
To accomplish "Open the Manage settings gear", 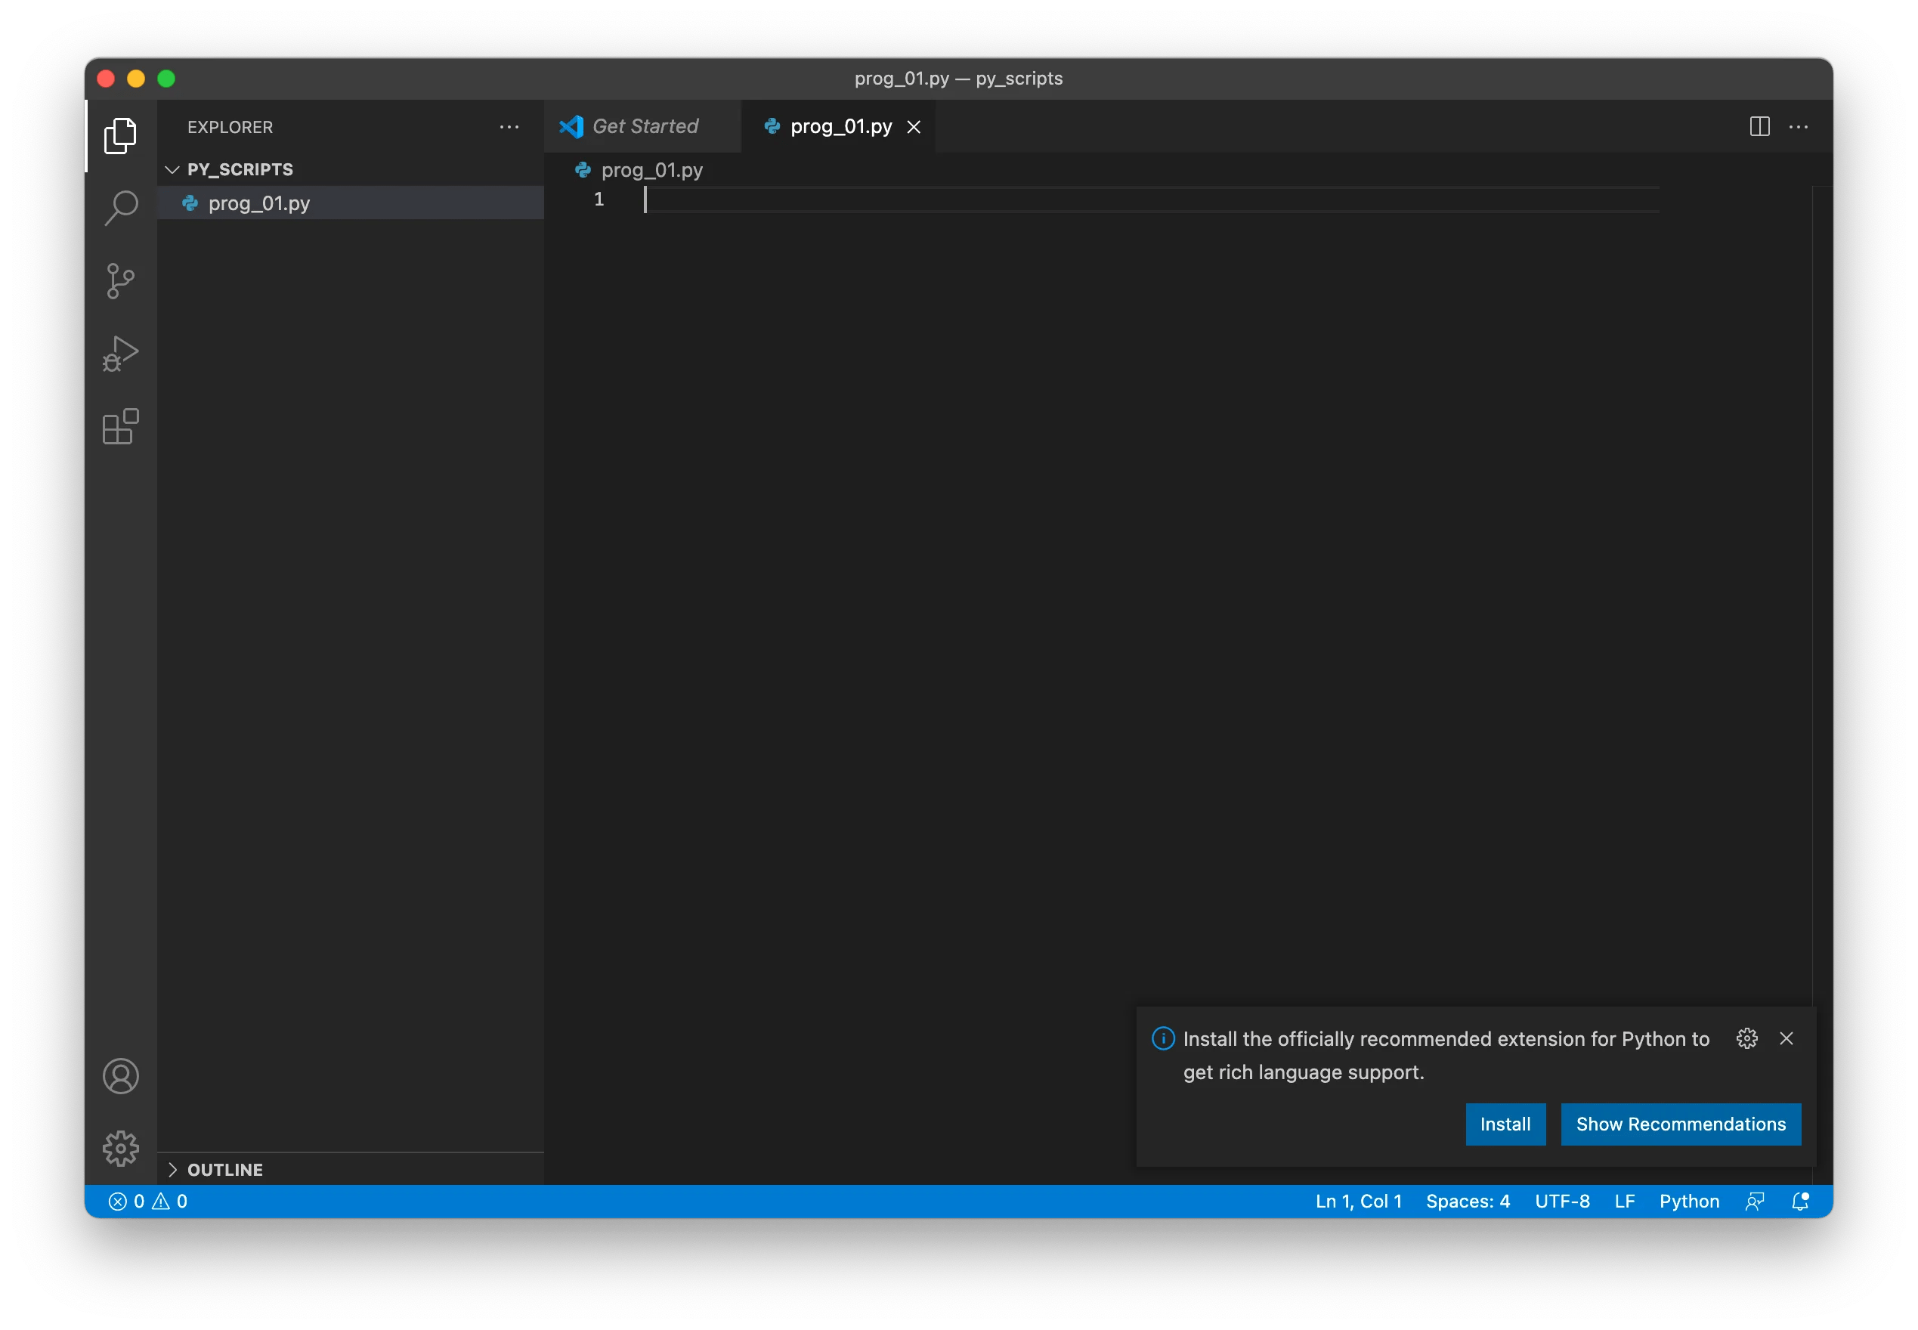I will coord(122,1147).
